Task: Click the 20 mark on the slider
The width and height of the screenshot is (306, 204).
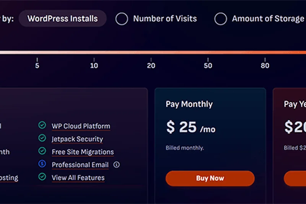Action: tap(151, 52)
